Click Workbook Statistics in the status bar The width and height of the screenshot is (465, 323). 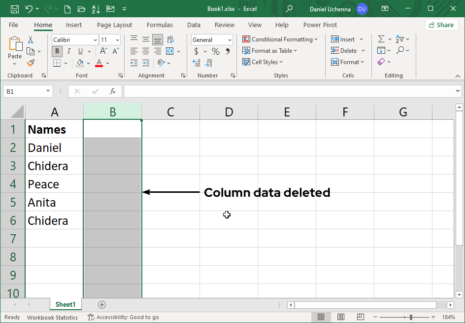(52, 318)
